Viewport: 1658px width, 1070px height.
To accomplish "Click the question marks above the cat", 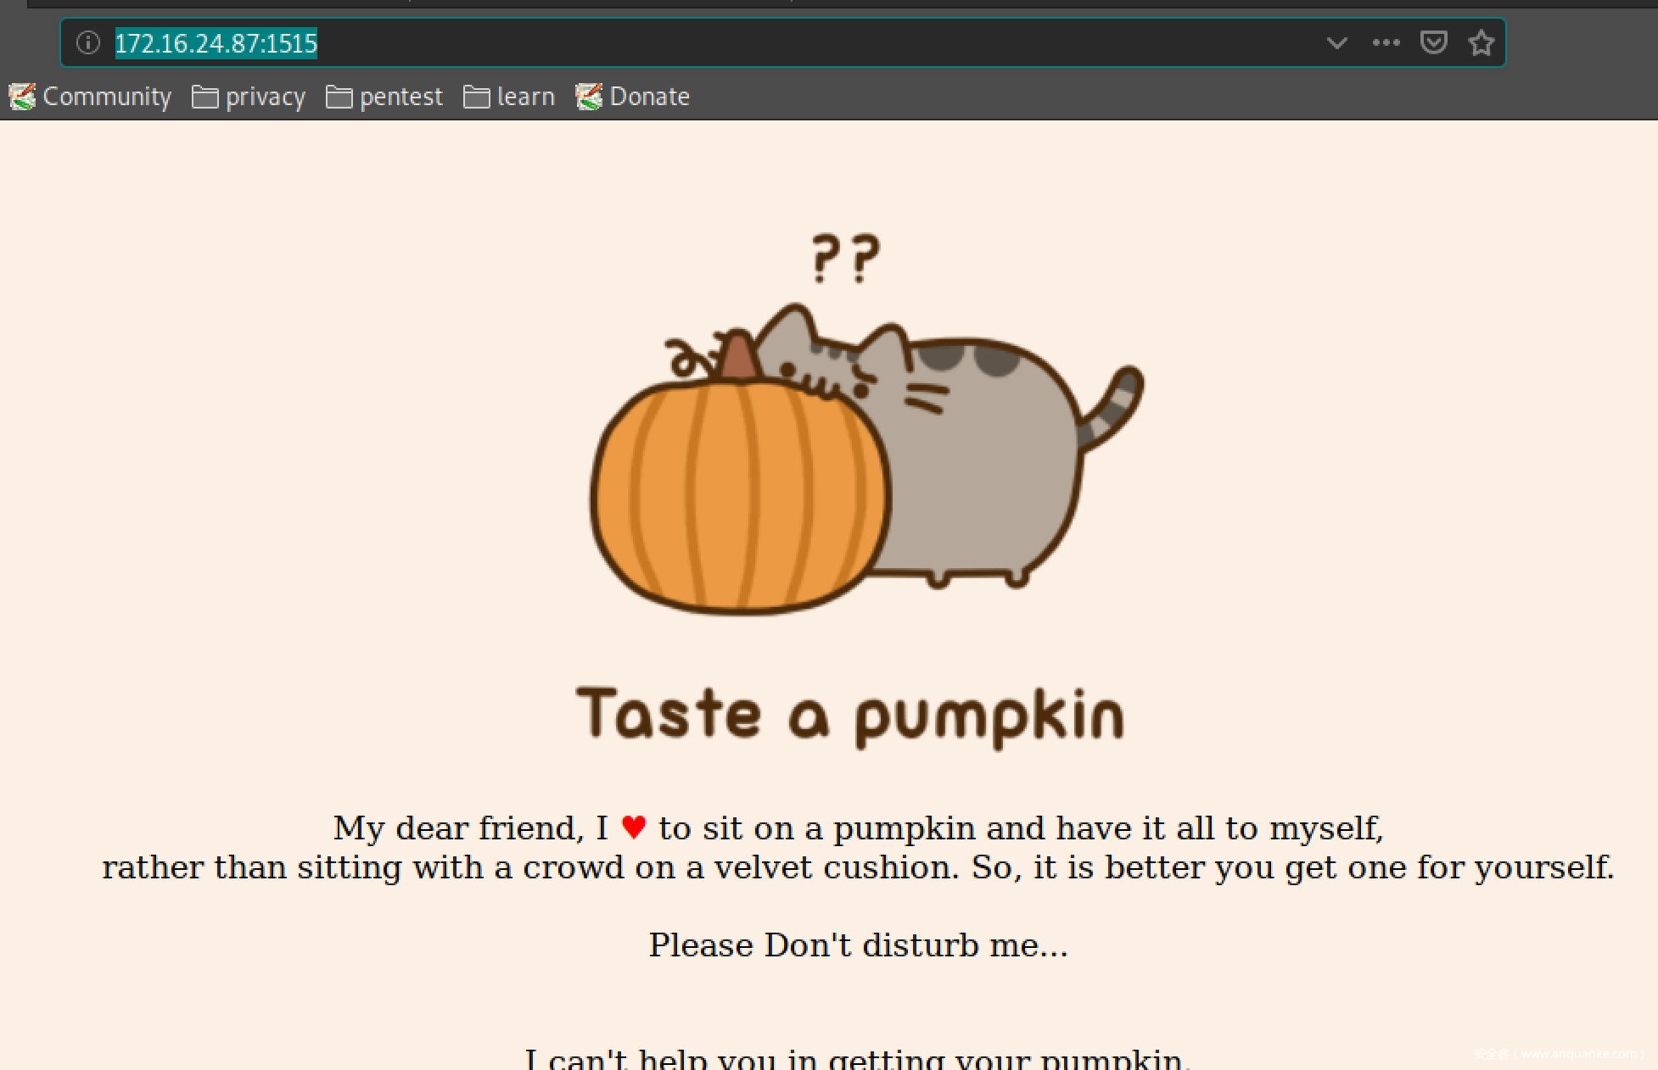I will pyautogui.click(x=845, y=259).
